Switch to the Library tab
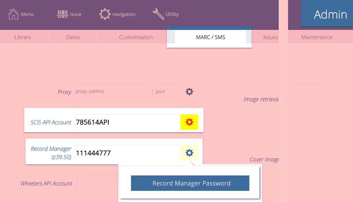The height and width of the screenshot is (202, 353). click(23, 37)
